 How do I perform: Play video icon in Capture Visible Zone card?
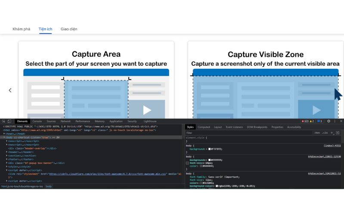(316, 110)
